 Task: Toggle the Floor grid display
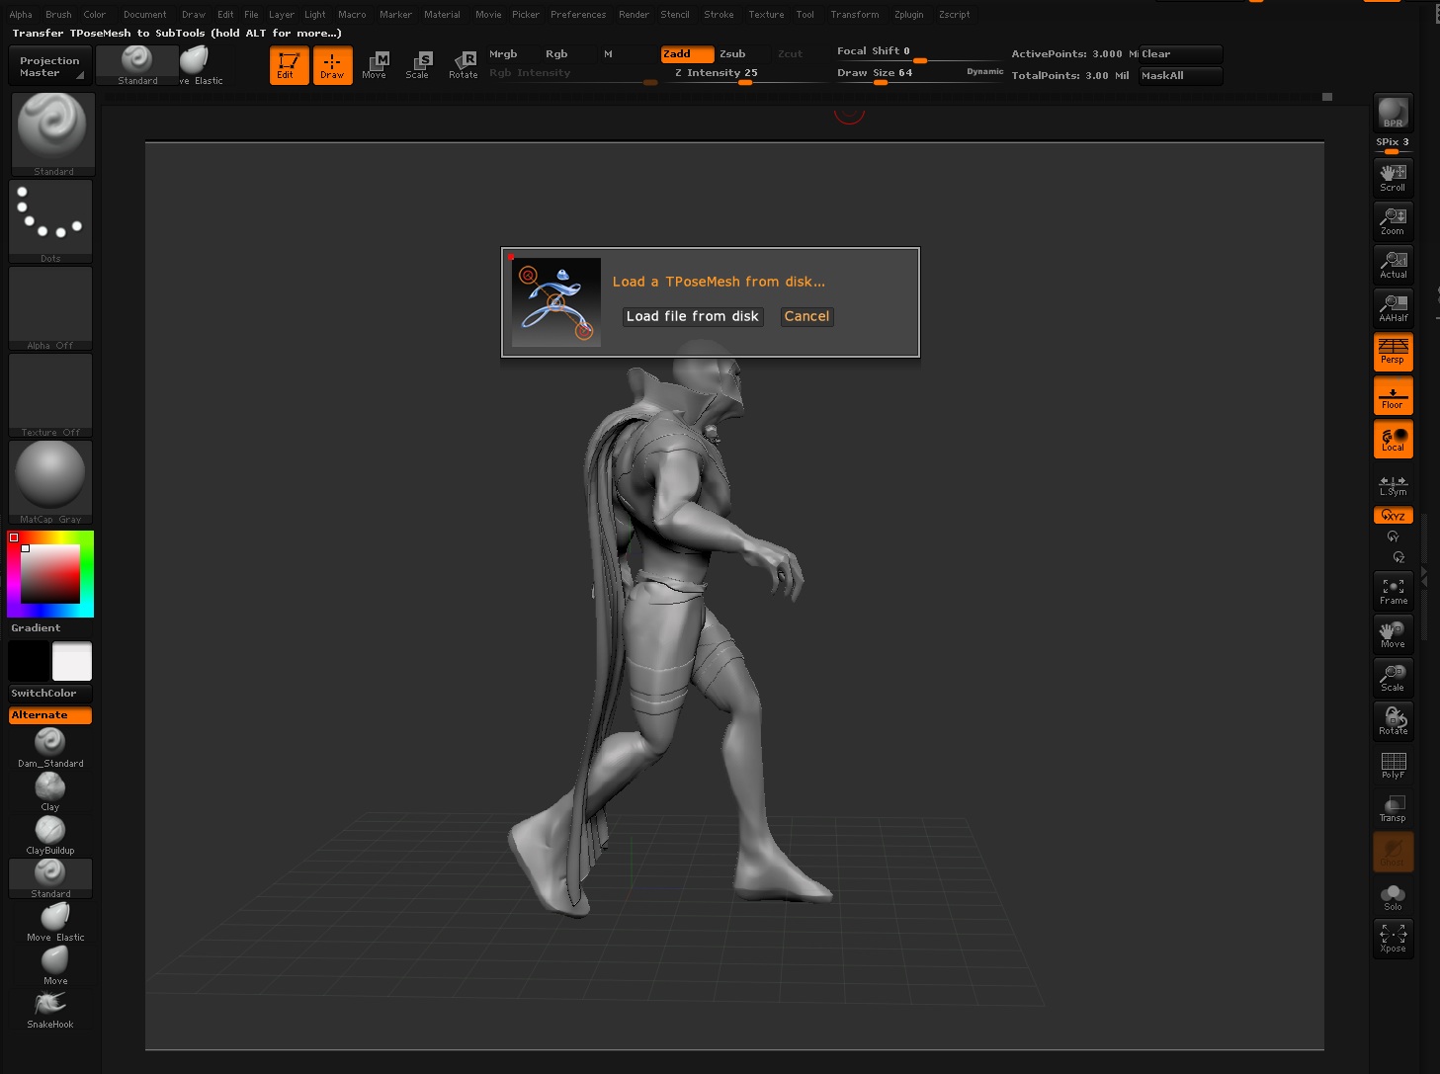coord(1393,395)
